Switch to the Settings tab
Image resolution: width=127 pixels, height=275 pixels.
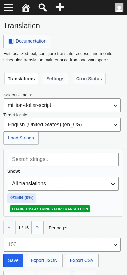point(55,79)
